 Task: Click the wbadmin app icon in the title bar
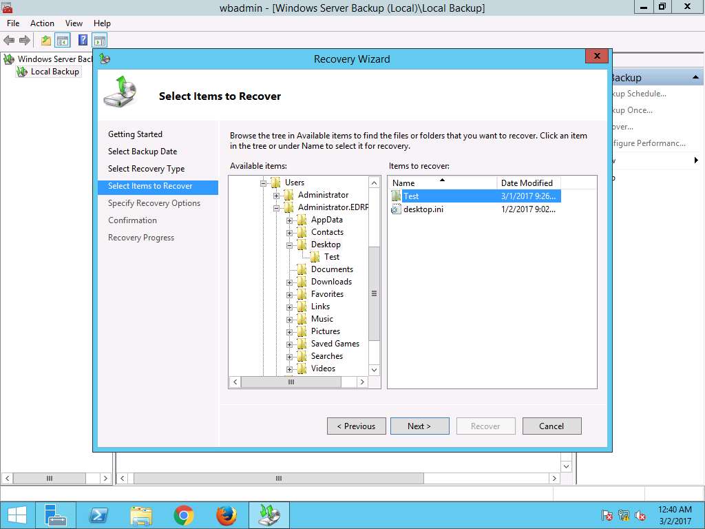7,7
